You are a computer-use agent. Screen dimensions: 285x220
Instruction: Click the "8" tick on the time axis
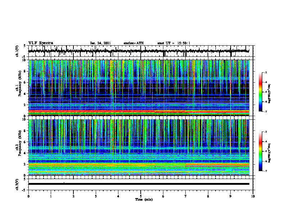pyautogui.click(x=208, y=196)
